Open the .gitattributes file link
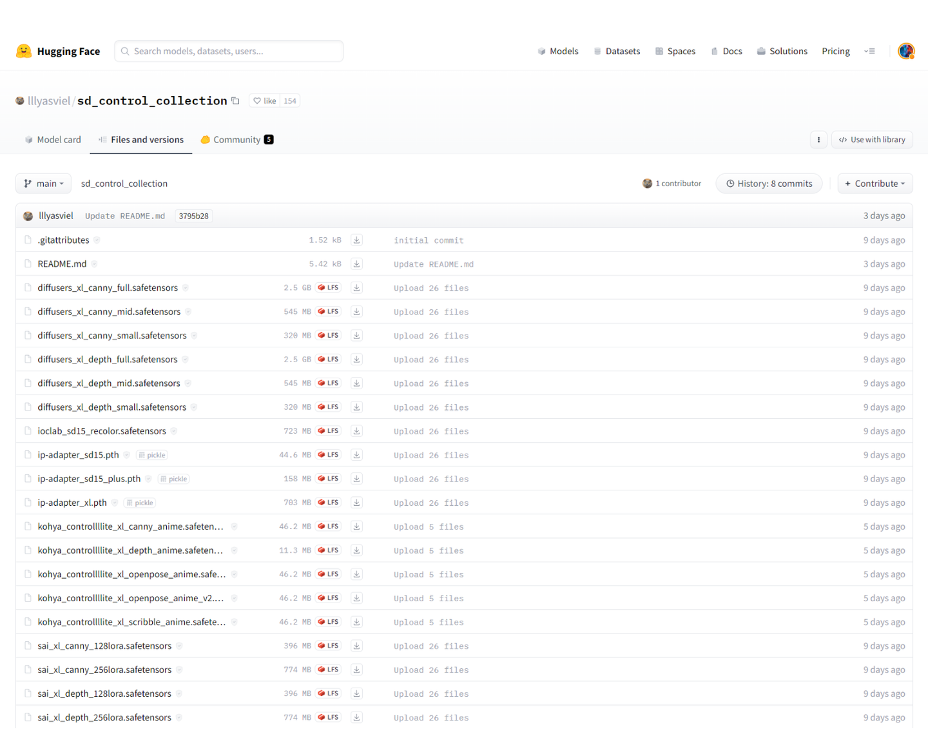The width and height of the screenshot is (928, 754). (63, 240)
